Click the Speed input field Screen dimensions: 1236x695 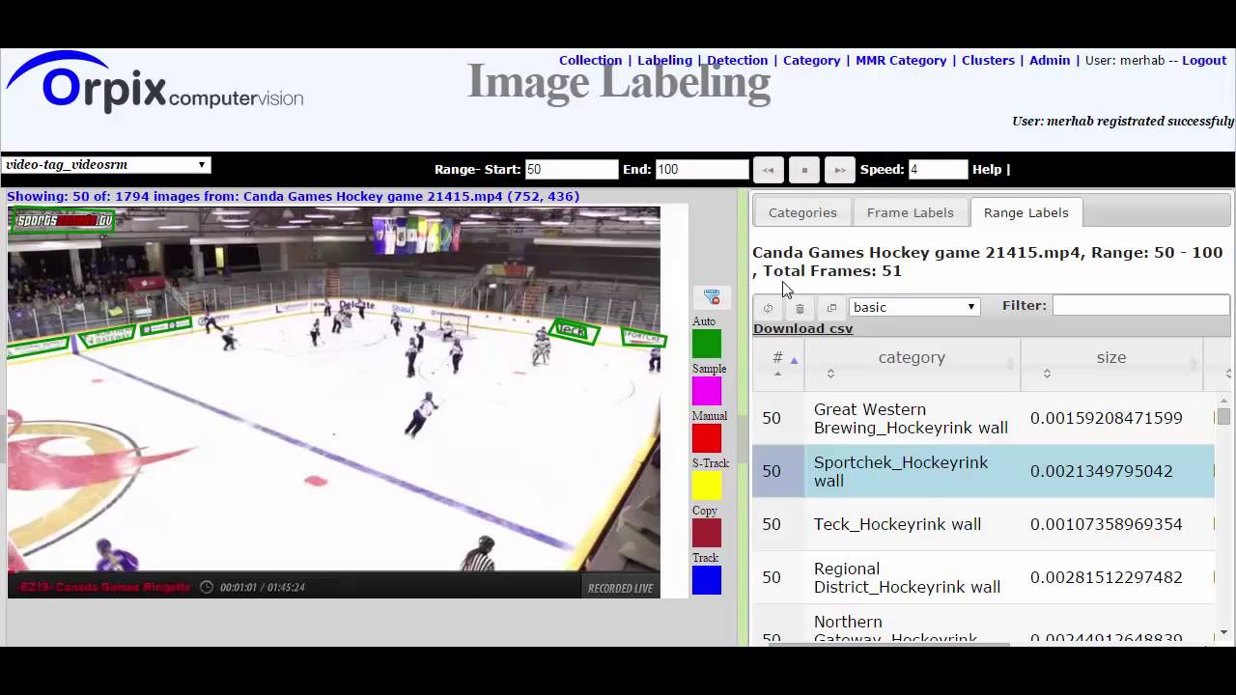tap(938, 169)
